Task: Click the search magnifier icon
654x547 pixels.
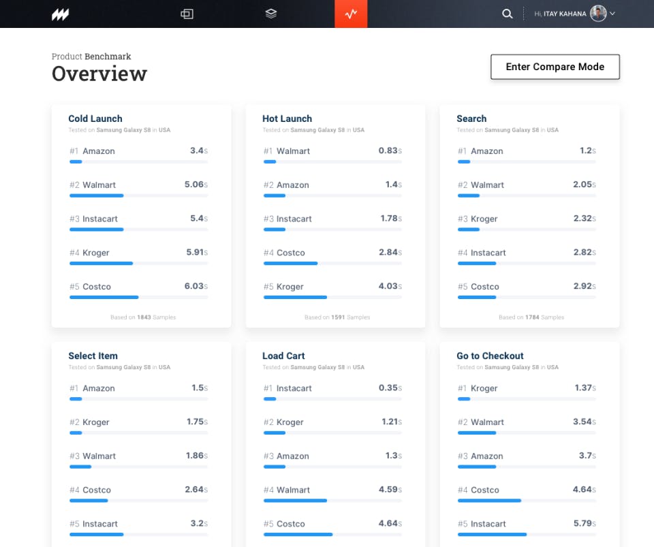Action: coord(507,14)
